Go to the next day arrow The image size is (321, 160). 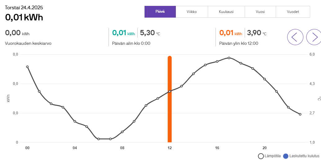[x=314, y=37]
